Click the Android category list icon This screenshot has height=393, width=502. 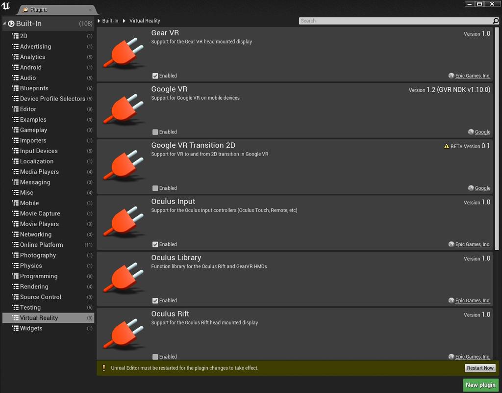pos(15,67)
